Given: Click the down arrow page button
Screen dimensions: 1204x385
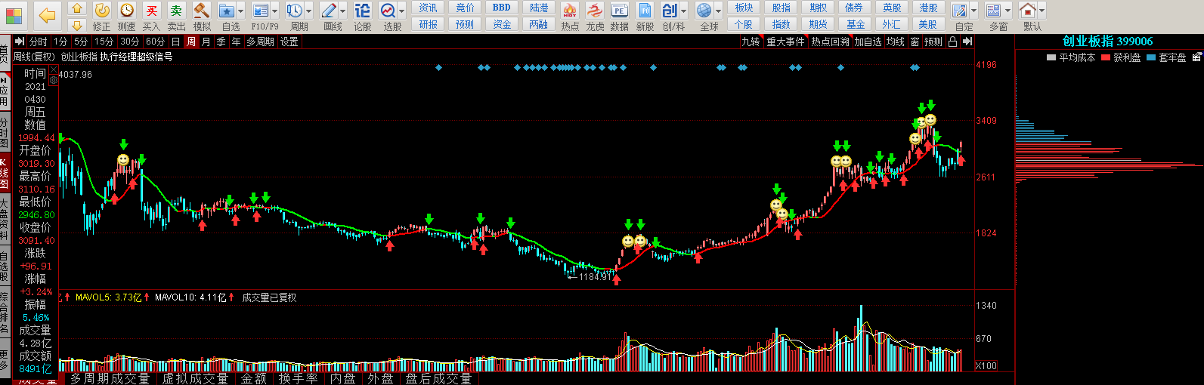Looking at the screenshot, I should [x=76, y=26].
